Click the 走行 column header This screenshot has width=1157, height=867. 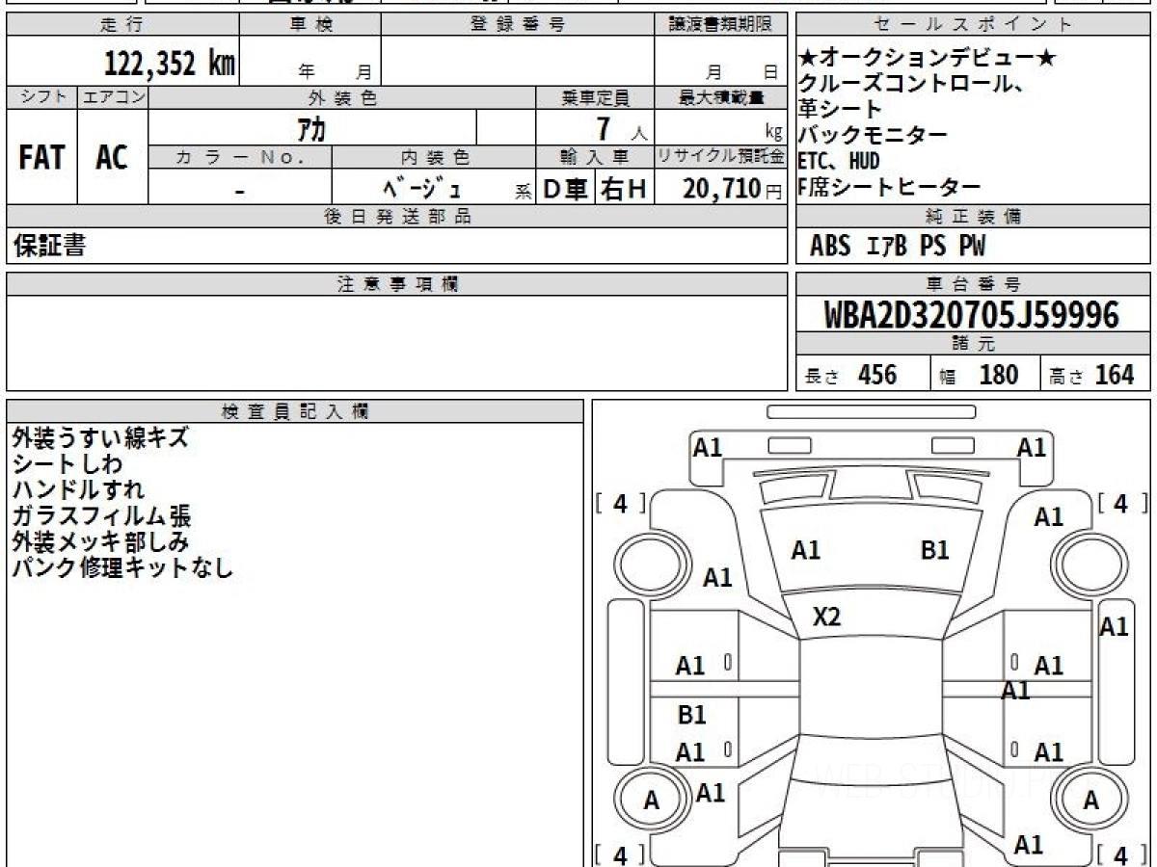tap(122, 25)
